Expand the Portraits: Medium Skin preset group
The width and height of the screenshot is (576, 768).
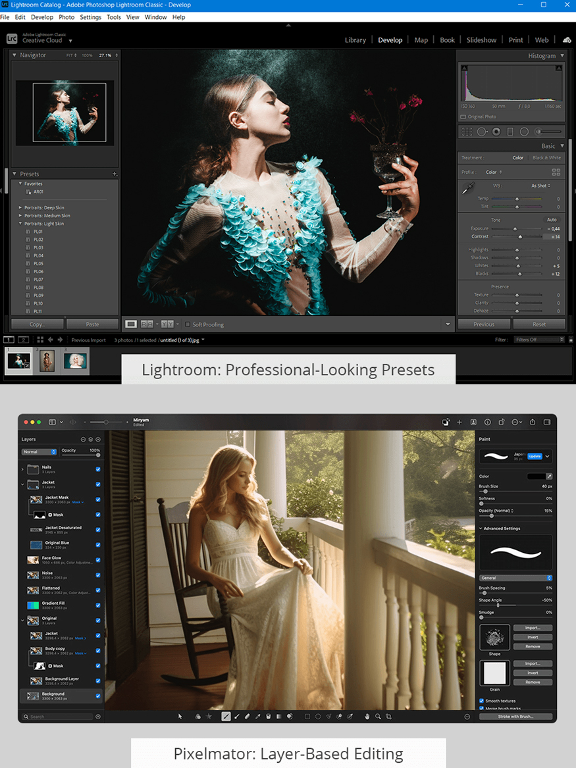(x=20, y=215)
